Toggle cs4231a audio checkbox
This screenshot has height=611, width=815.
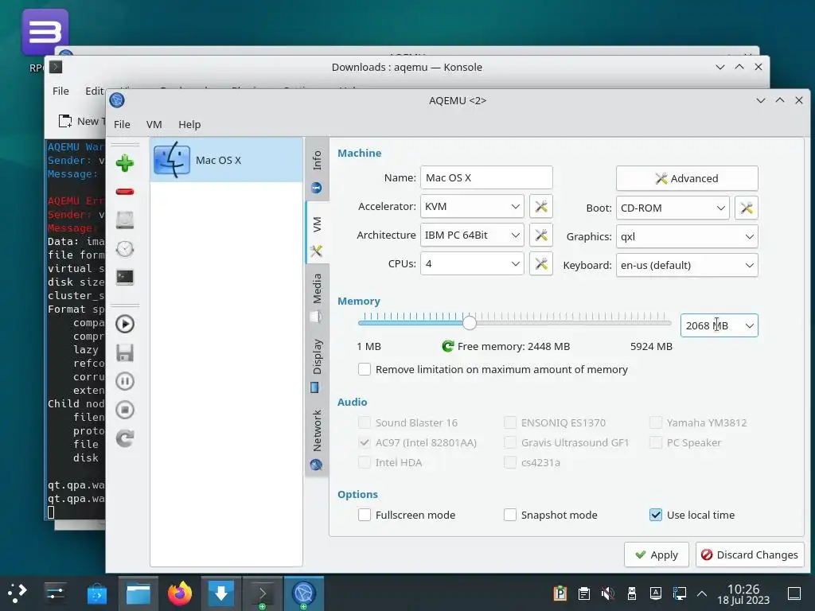pyautogui.click(x=510, y=462)
